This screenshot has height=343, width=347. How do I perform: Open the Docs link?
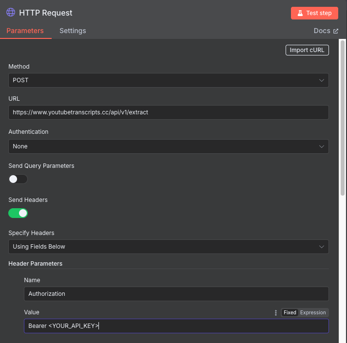click(x=326, y=31)
